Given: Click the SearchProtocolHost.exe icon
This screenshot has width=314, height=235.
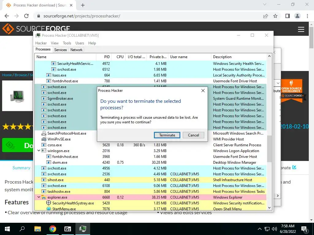Looking at the screenshot, I should pos(44,133).
